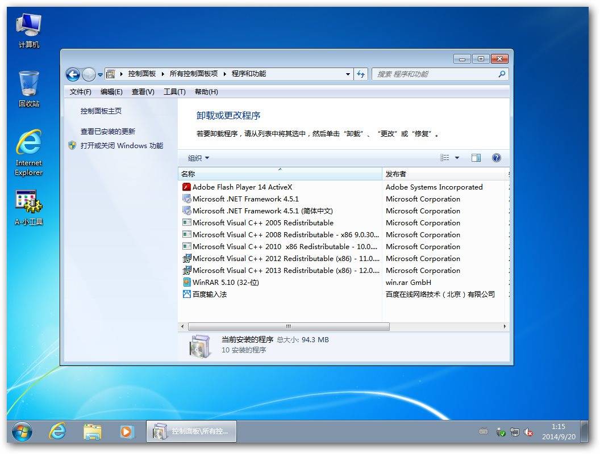600x454 pixels.
Task: Select the WinRAR 5.10 (32-位) icon
Action: (x=187, y=282)
